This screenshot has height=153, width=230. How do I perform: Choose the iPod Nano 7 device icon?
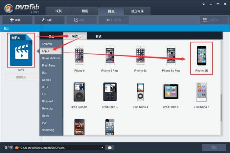point(201,92)
